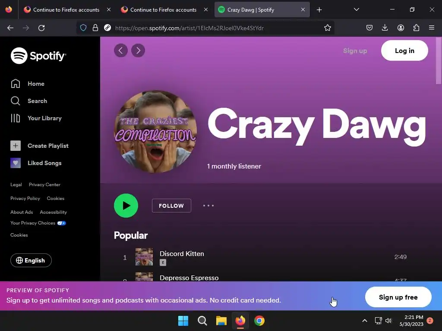
Task: Open the Firefox account icon
Action: coord(401,28)
